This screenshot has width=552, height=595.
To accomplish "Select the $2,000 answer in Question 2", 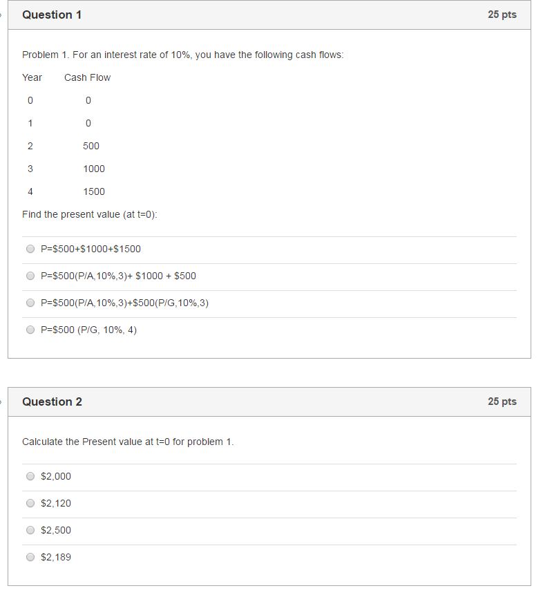I will pyautogui.click(x=30, y=476).
